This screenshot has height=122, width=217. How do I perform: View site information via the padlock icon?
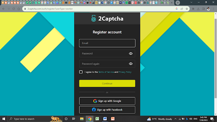click(x=25, y=9)
